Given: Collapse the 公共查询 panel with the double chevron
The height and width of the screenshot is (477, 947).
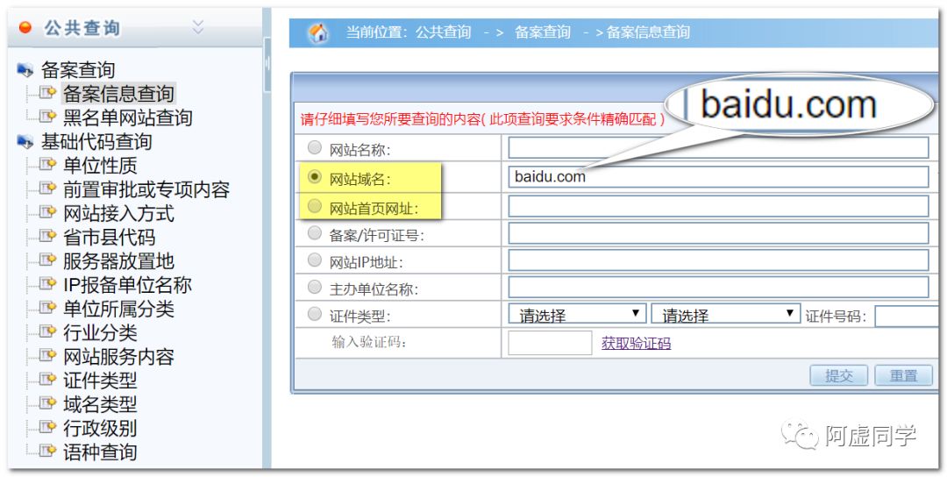Looking at the screenshot, I should pos(198,26).
